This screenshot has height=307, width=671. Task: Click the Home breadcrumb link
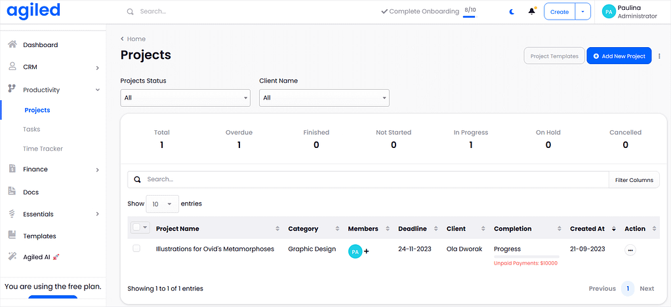tap(136, 39)
